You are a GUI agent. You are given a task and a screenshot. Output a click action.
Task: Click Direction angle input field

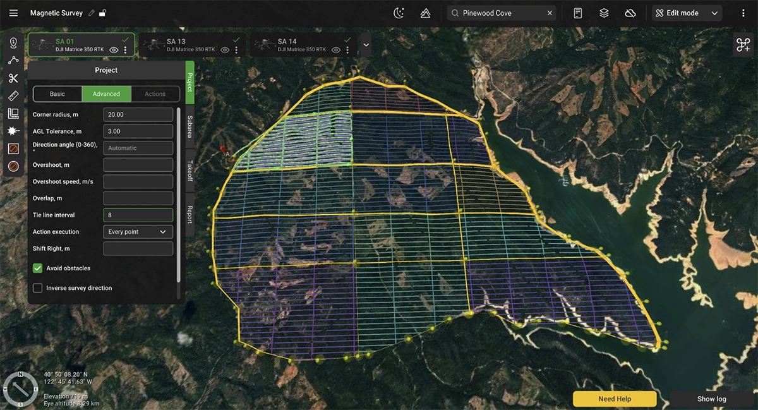click(138, 148)
